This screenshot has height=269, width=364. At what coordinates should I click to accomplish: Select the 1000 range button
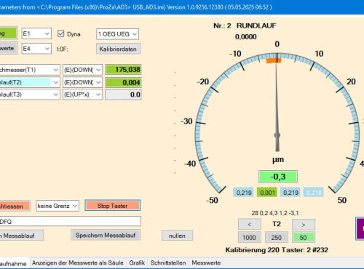[x=250, y=237]
